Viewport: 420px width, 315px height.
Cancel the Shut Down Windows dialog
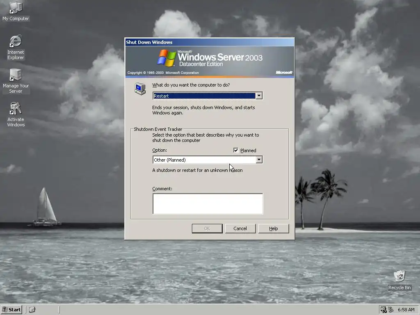coord(240,228)
